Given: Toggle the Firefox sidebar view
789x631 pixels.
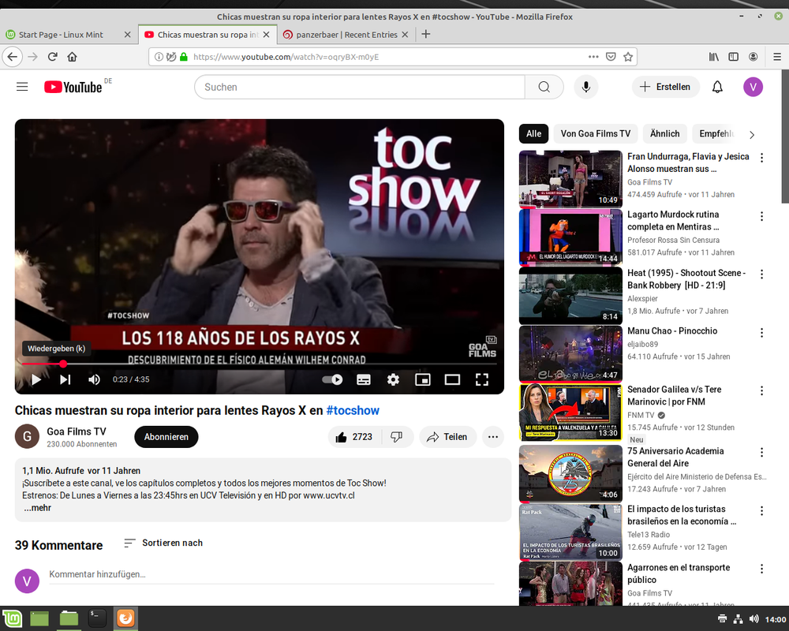Looking at the screenshot, I should click(734, 57).
